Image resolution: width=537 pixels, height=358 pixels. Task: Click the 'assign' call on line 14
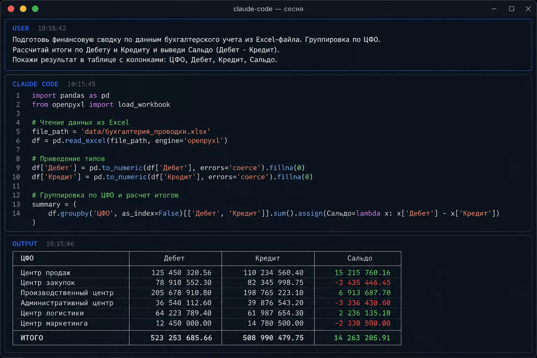click(x=310, y=214)
